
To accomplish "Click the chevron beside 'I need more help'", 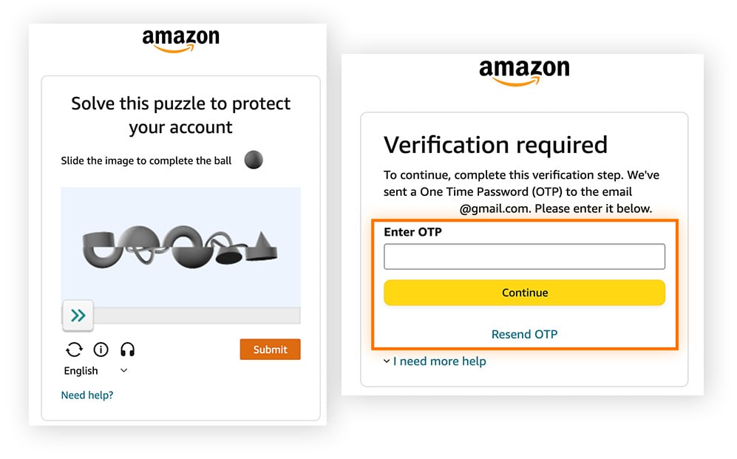I will tap(387, 361).
